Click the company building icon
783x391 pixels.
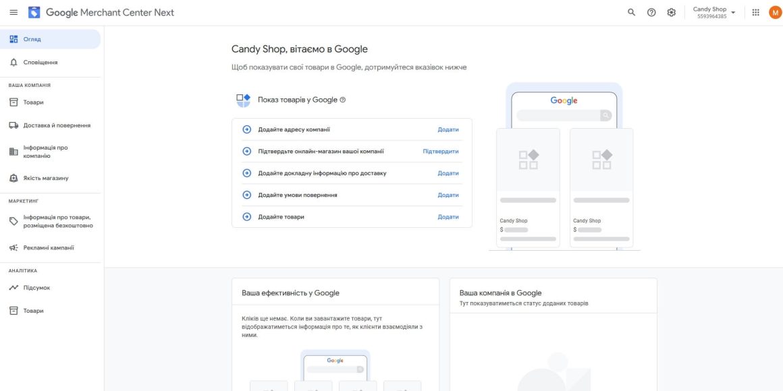[x=13, y=152]
